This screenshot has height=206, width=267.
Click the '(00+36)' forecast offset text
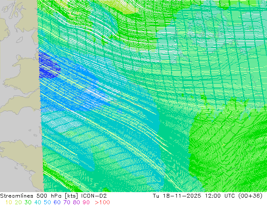(x=250, y=196)
